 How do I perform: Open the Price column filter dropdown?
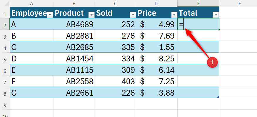pyautogui.click(x=174, y=15)
